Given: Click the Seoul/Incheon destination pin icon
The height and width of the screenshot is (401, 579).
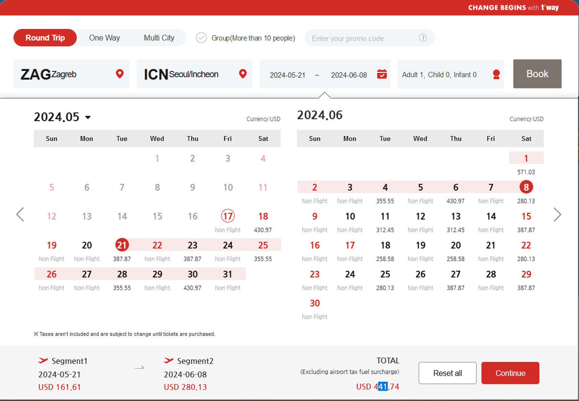Looking at the screenshot, I should (243, 74).
